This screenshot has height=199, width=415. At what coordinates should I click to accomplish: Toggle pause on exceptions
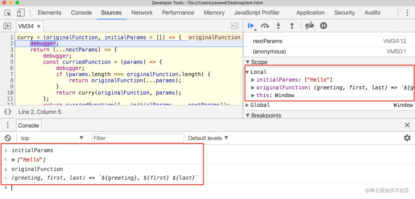coord(324,26)
